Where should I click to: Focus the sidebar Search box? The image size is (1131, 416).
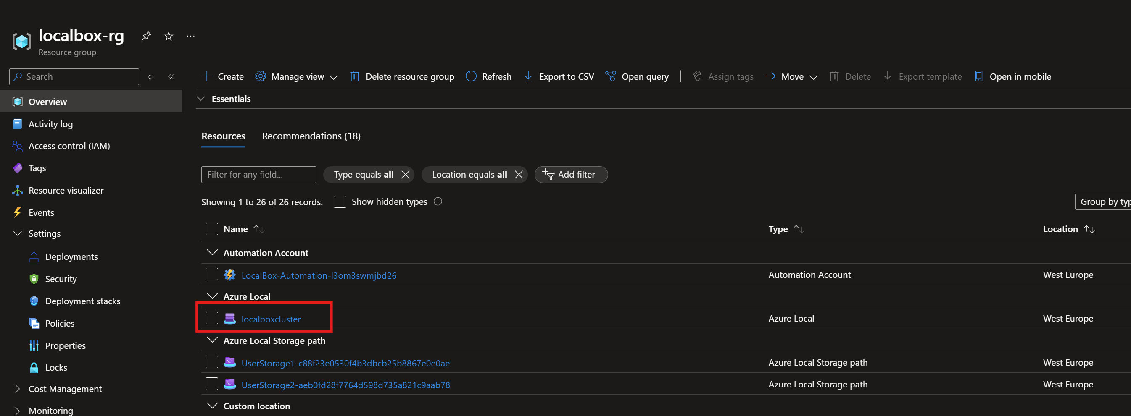point(74,77)
